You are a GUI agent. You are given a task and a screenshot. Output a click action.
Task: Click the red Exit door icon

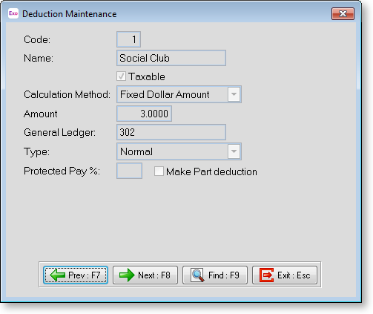(266, 275)
